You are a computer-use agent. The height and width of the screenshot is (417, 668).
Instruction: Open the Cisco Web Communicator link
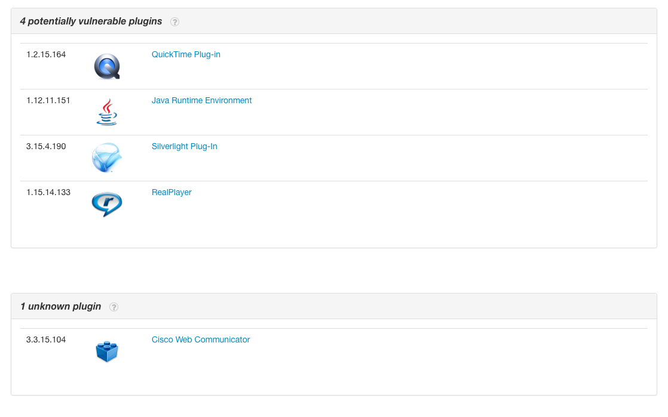[201, 339]
